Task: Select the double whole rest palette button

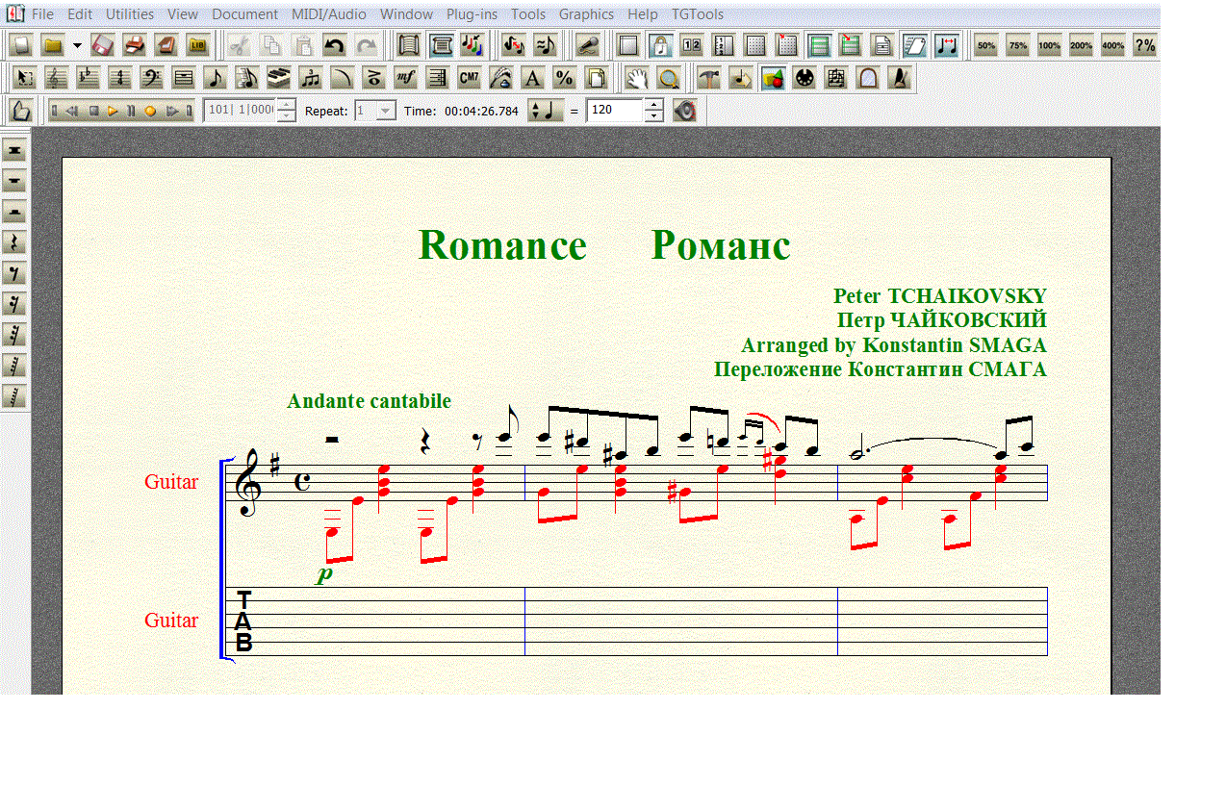Action: pos(14,151)
